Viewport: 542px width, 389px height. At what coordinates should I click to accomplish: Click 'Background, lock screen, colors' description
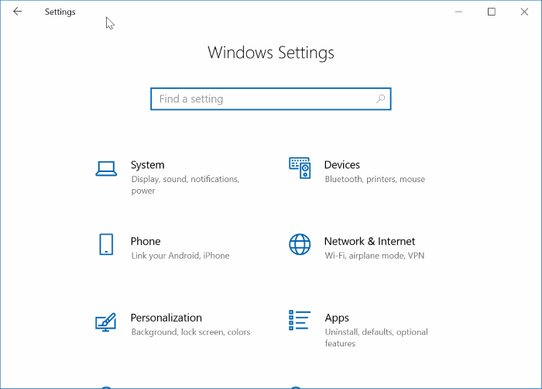click(x=190, y=332)
